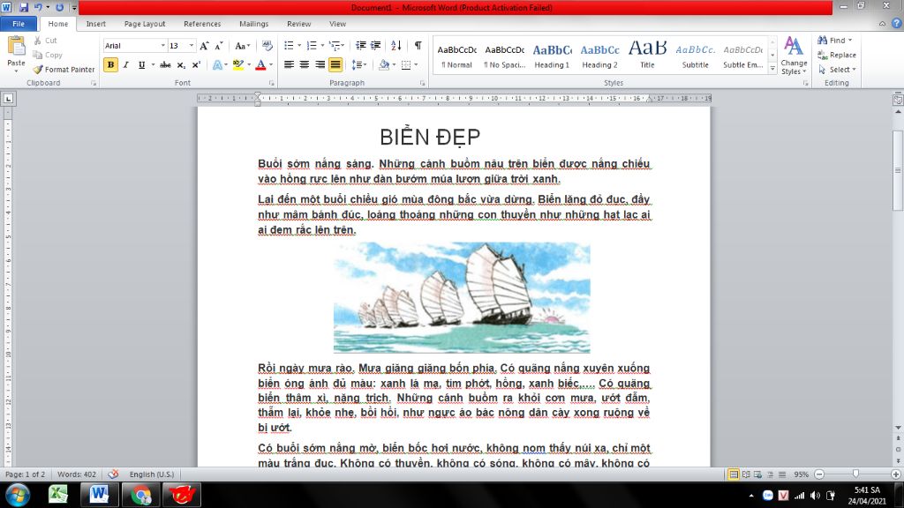Click the yellow text highlight color button
Image resolution: width=904 pixels, height=508 pixels.
[x=237, y=64]
